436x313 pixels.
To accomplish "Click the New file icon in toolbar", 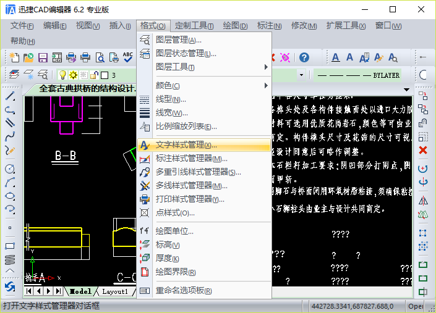I will 14,57.
